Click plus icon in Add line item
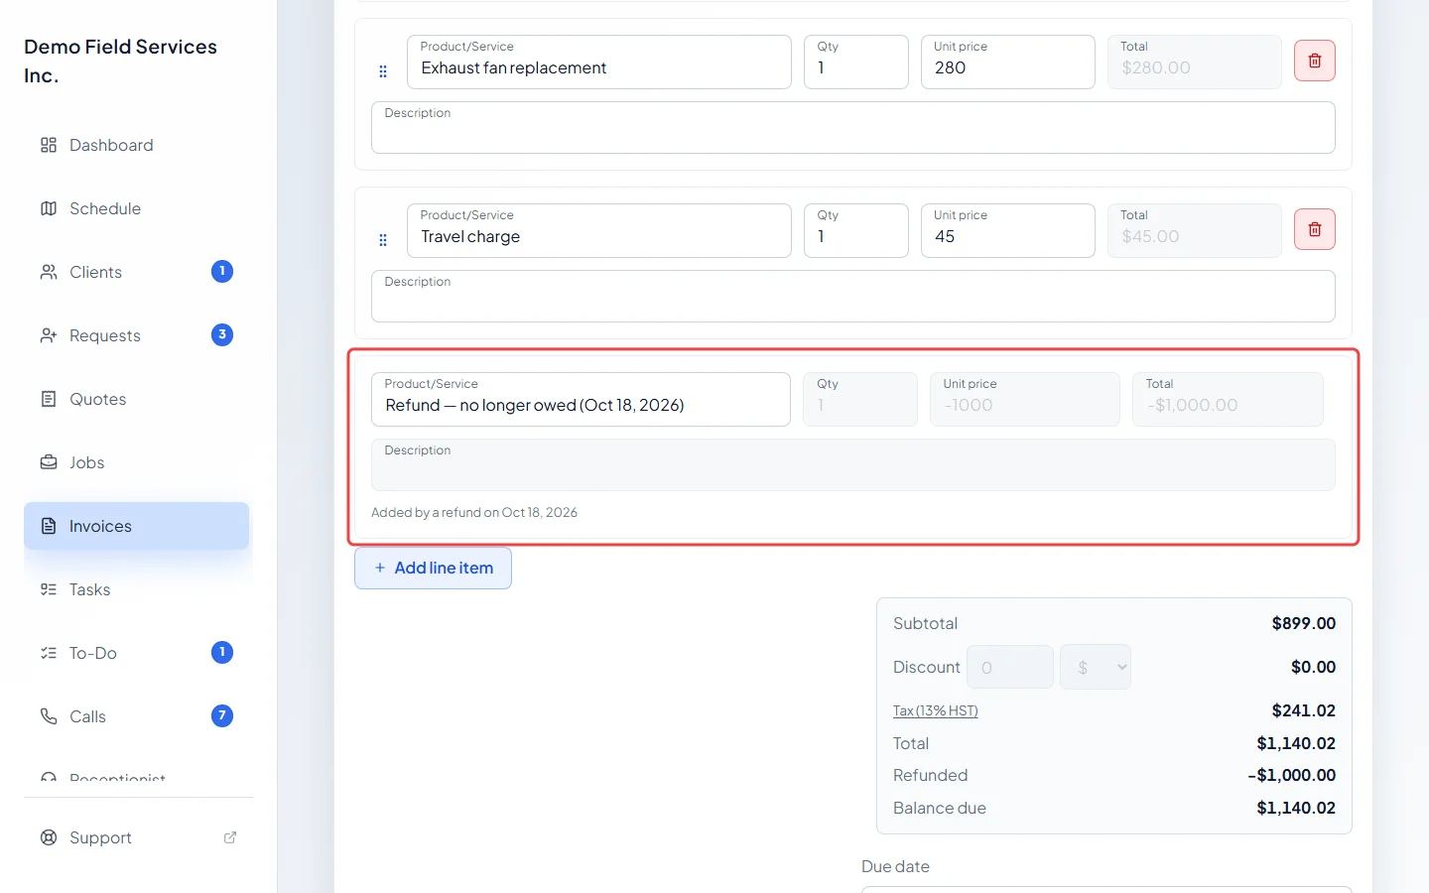Viewport: 1429px width, 893px height. click(380, 568)
